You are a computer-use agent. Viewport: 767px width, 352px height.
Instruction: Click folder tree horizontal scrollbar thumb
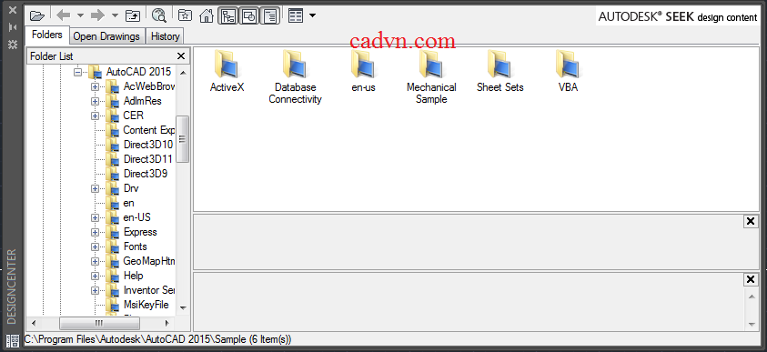tap(99, 323)
